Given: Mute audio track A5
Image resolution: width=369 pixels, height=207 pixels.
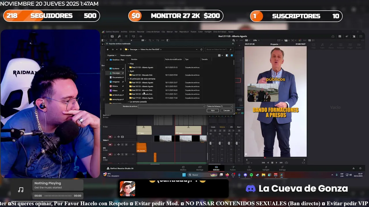Looking at the screenshot, I should pyautogui.click(x=126, y=154).
